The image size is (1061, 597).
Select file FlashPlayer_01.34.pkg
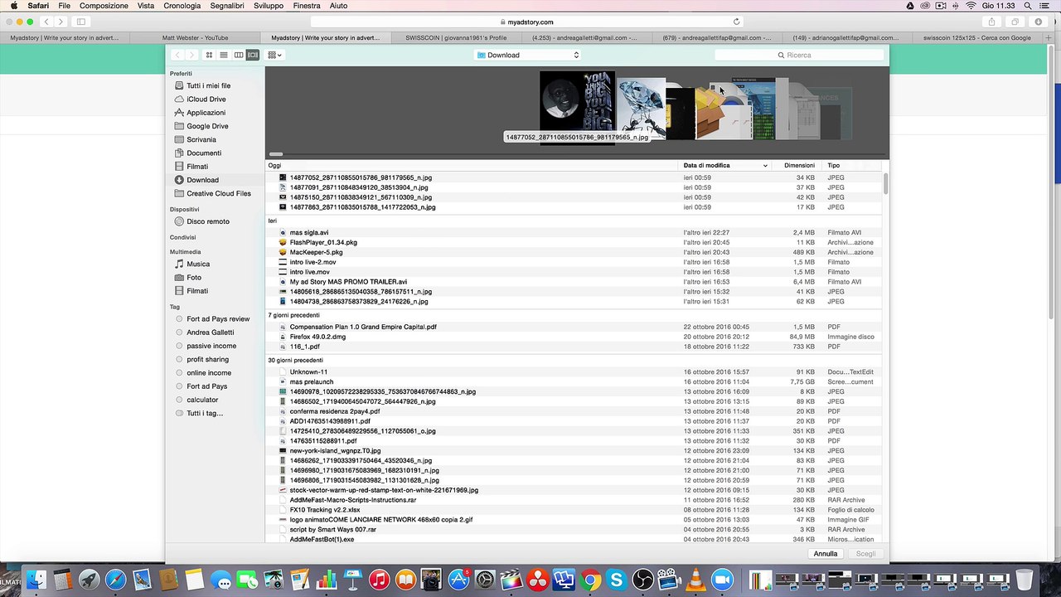click(x=323, y=242)
